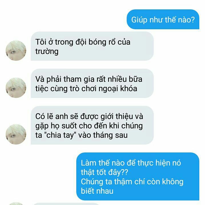Click the word "trường" in first gray bubble

click(x=47, y=52)
